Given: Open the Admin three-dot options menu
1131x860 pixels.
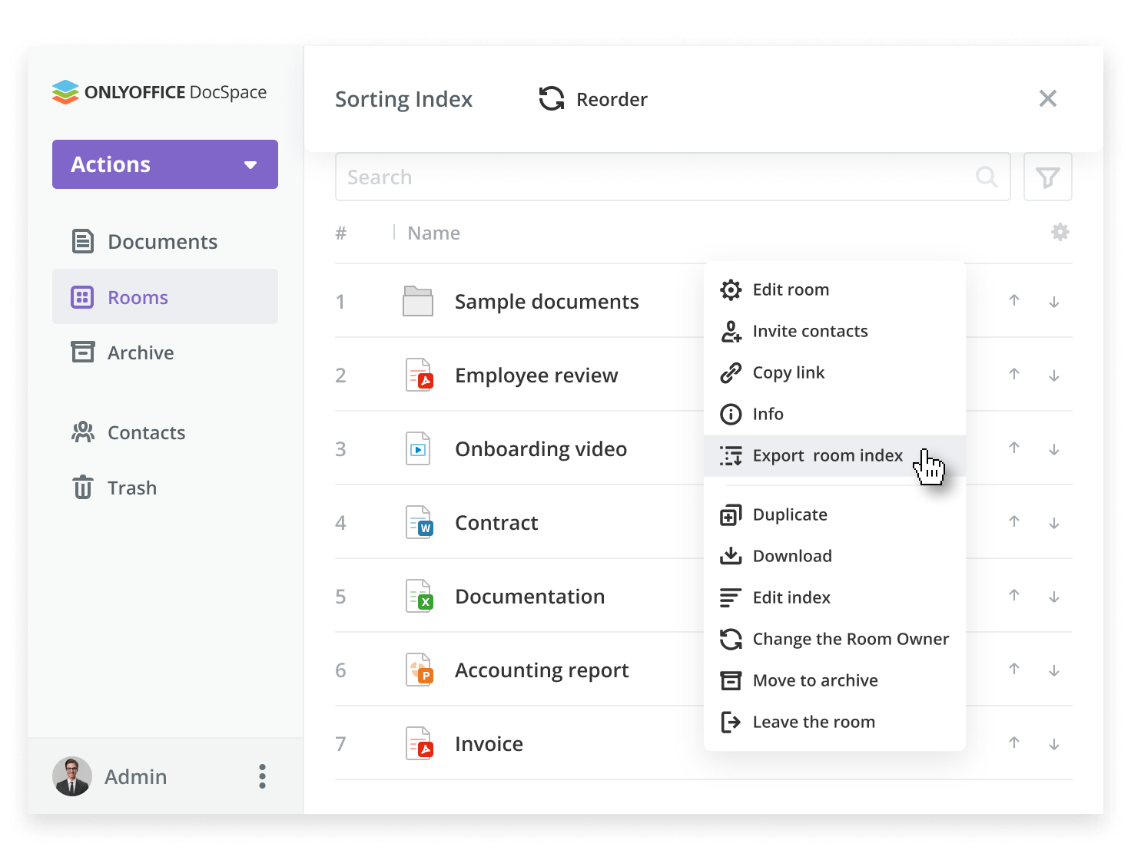Looking at the screenshot, I should point(262,776).
